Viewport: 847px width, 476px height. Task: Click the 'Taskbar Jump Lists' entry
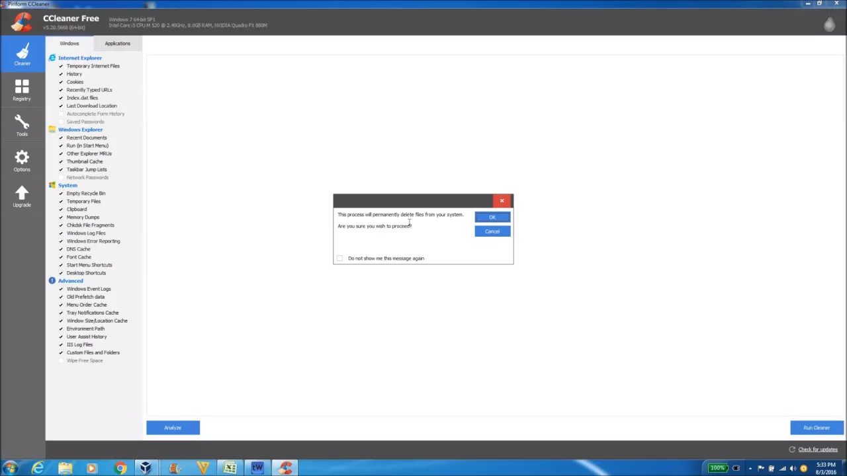[87, 169]
